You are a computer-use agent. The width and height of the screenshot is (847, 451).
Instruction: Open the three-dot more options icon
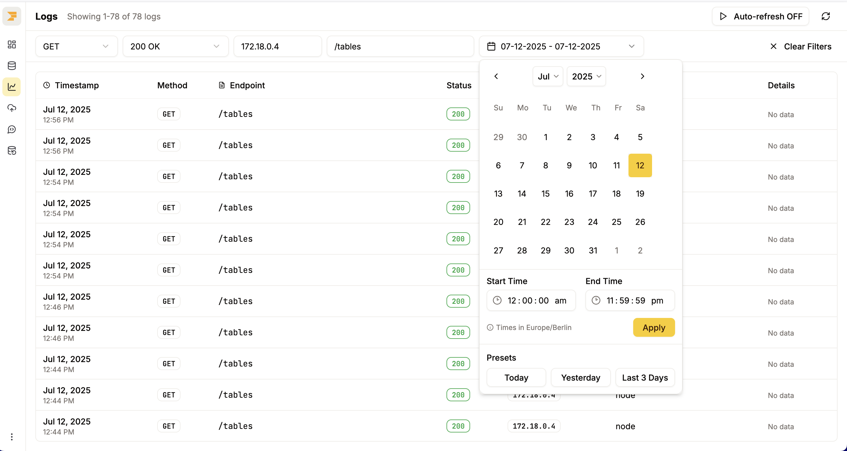click(x=12, y=437)
